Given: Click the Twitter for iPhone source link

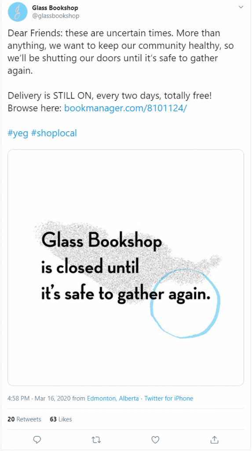Looking at the screenshot, I should pos(169,398).
